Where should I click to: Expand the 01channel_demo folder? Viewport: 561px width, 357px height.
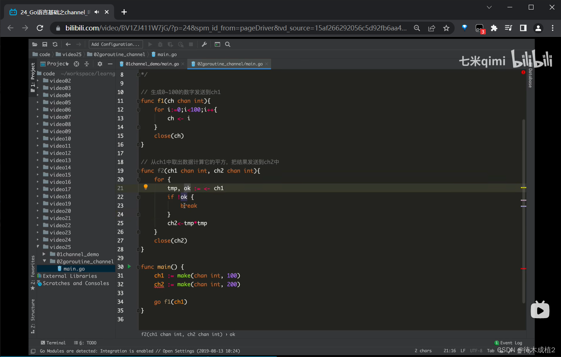click(44, 254)
